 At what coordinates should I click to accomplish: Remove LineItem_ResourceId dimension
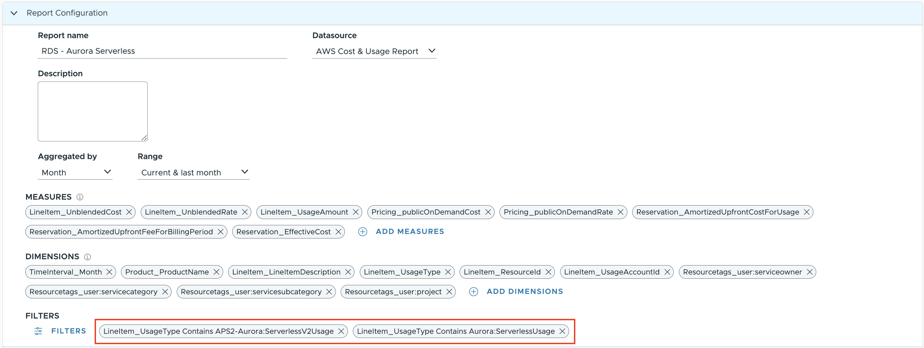(x=548, y=272)
